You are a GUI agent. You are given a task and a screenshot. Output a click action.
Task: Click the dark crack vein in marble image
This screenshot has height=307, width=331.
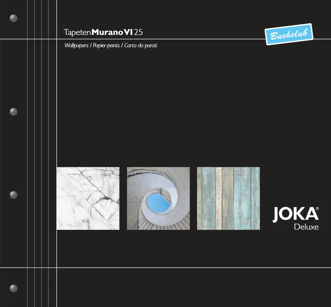point(106,198)
